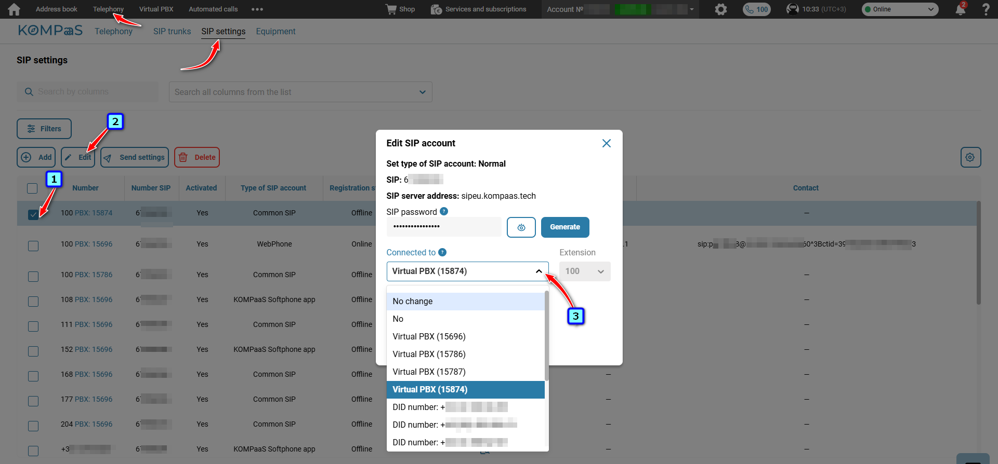Image resolution: width=998 pixels, height=464 pixels.
Task: Sort by Activated column header
Action: pos(202,188)
